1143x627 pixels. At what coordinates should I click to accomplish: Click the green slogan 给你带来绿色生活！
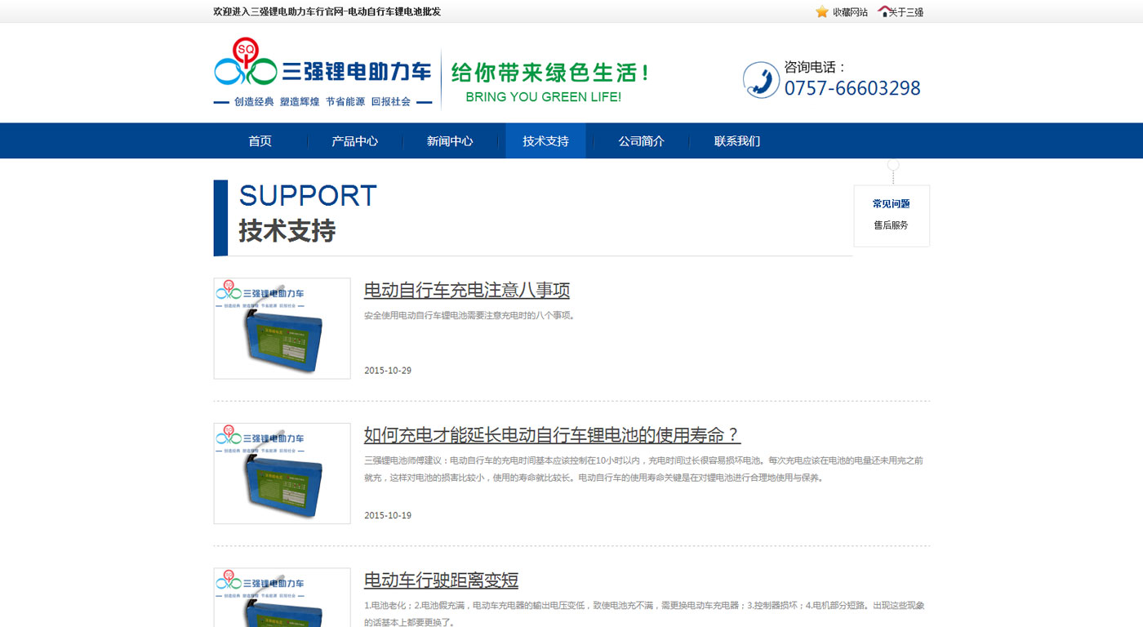549,73
